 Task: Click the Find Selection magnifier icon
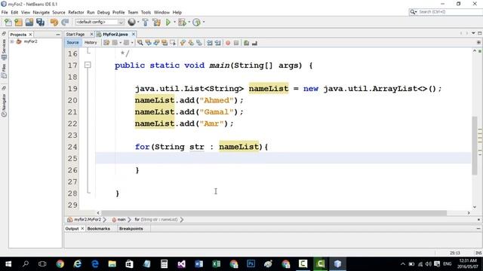coord(140,43)
